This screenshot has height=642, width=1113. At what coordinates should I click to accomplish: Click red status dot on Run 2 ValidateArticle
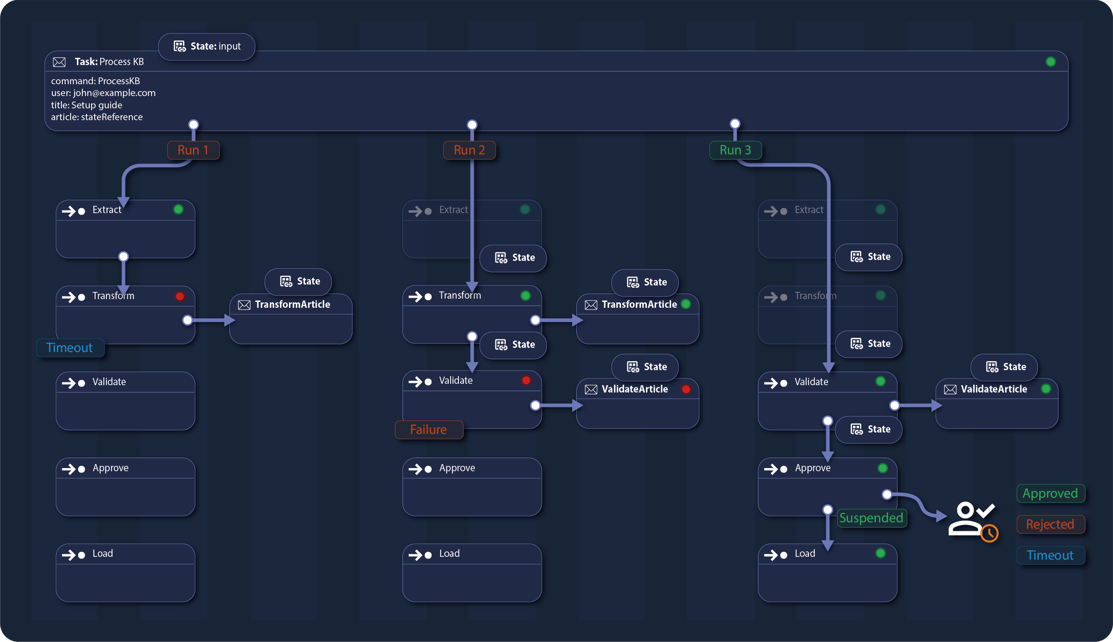(x=686, y=389)
